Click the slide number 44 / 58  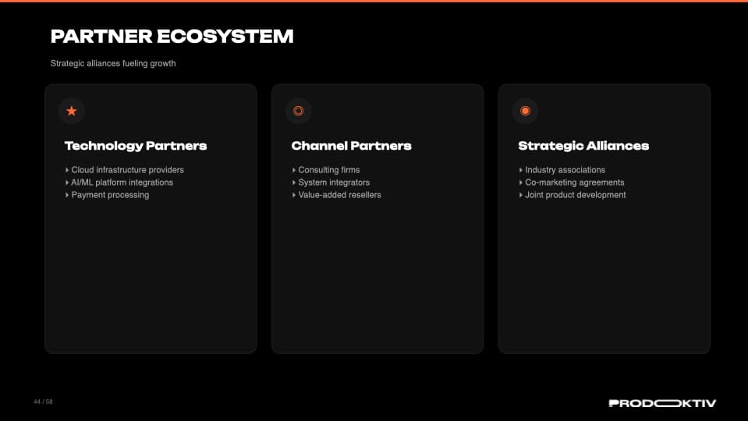pos(43,402)
